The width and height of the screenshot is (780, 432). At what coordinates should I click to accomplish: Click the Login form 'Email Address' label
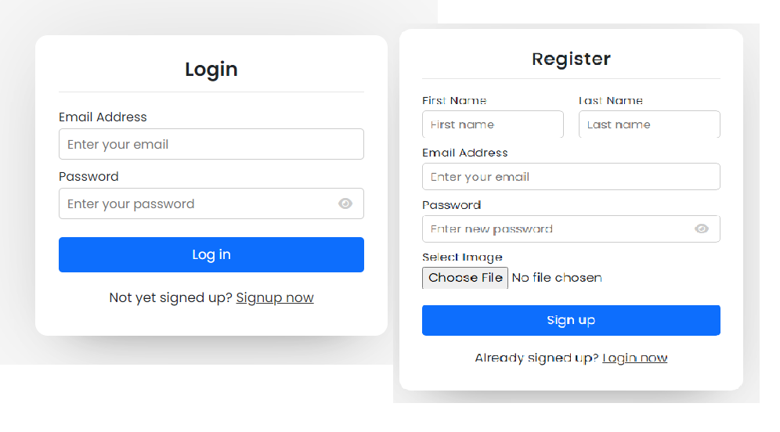pos(103,117)
